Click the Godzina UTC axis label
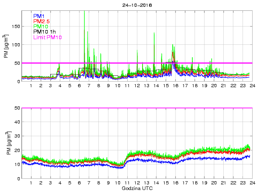This screenshot has height=192, width=257. pos(136,188)
